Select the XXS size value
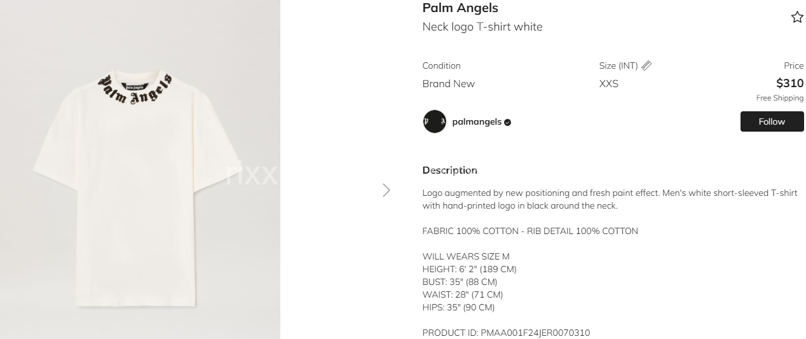806x339 pixels. click(609, 84)
